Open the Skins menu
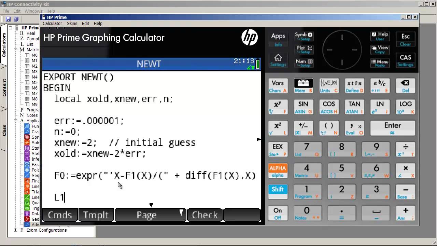Viewport: 437px width, 246px height. tap(72, 23)
